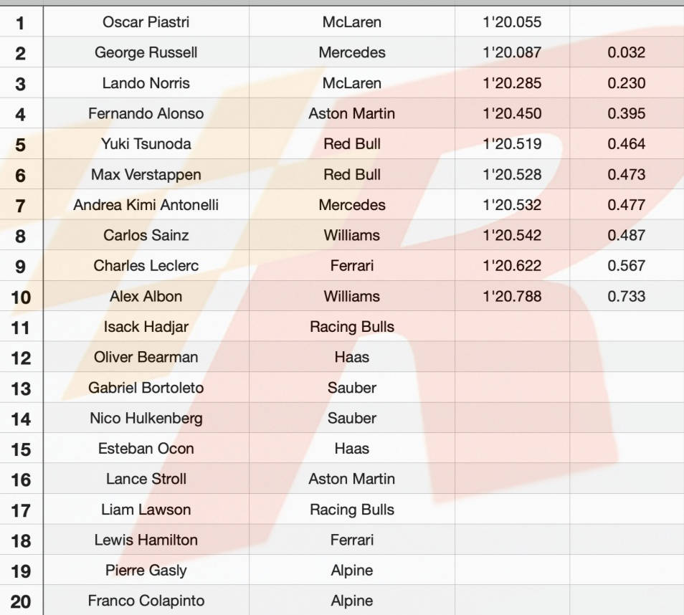Select Lance Stroll name cell
Screen dimensions: 684x615
(x=146, y=479)
